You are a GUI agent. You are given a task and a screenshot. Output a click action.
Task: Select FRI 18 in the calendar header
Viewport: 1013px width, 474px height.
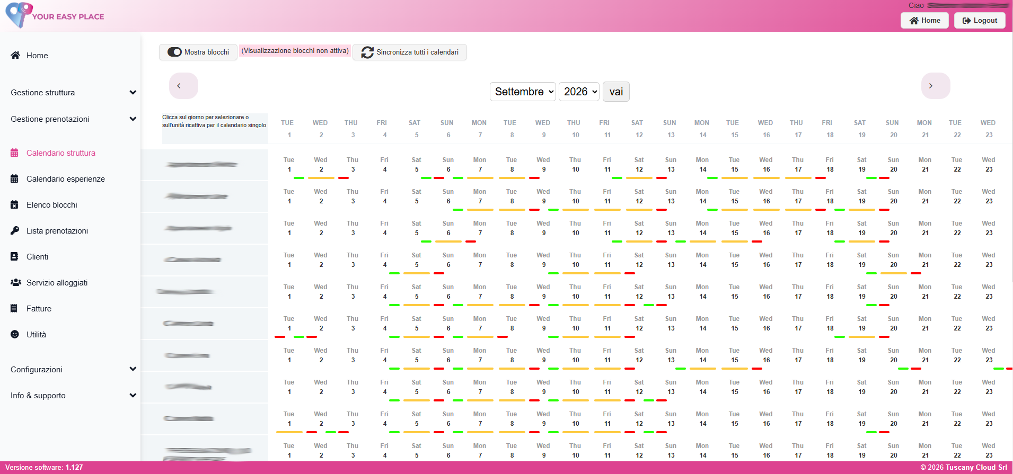[830, 129]
